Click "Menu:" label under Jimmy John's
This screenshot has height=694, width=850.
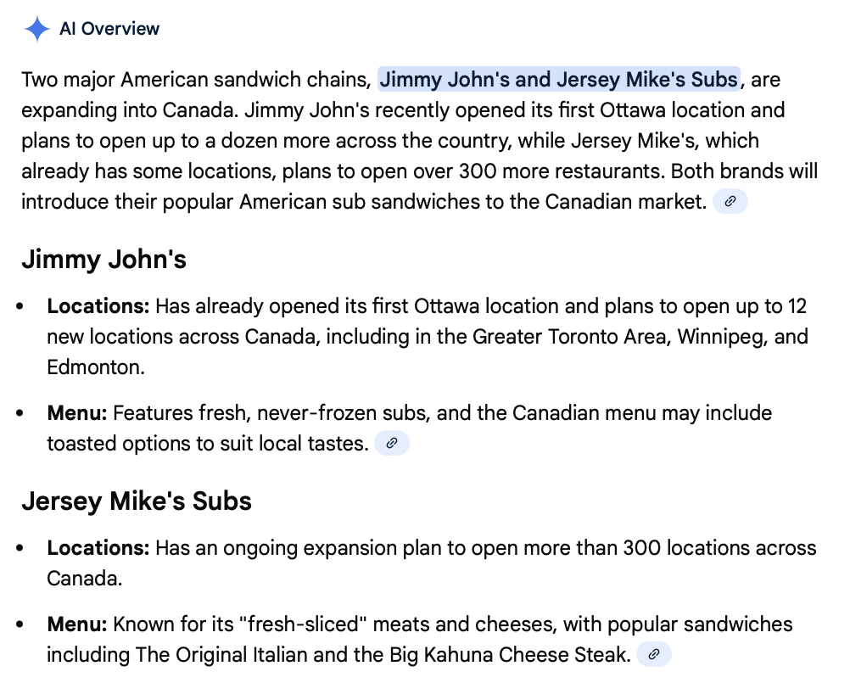tap(77, 413)
